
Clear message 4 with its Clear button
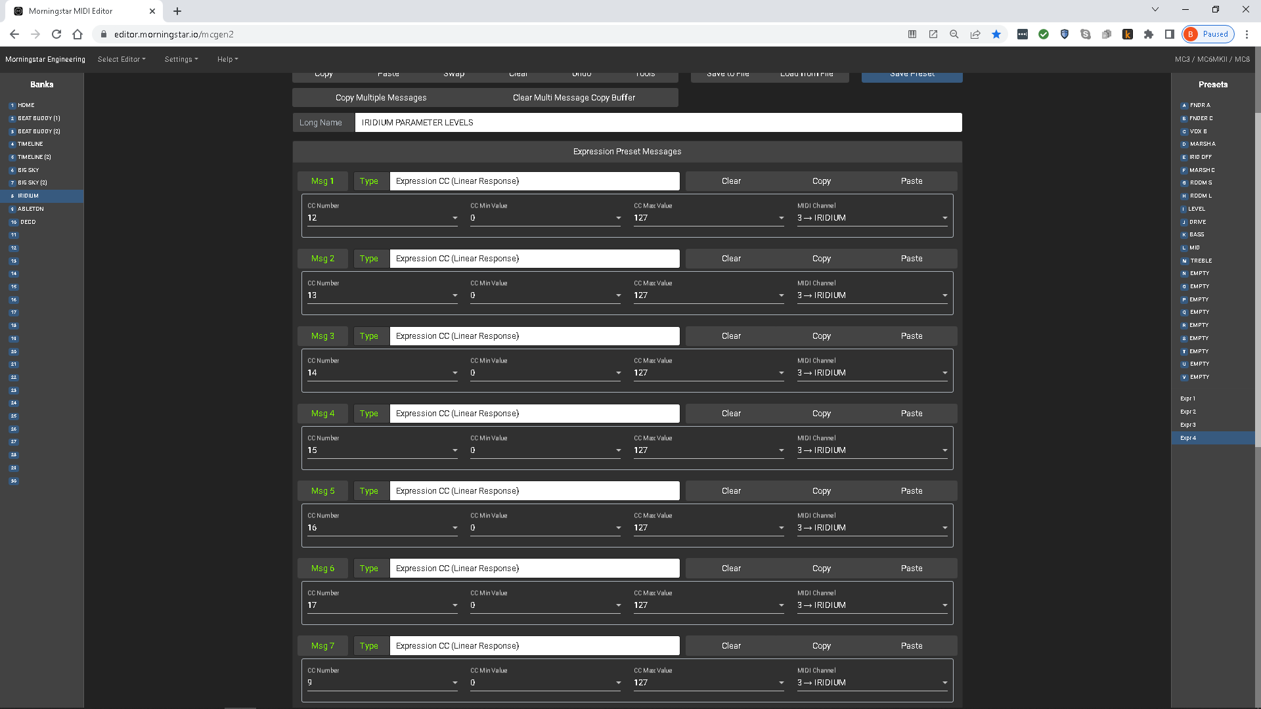[730, 414]
